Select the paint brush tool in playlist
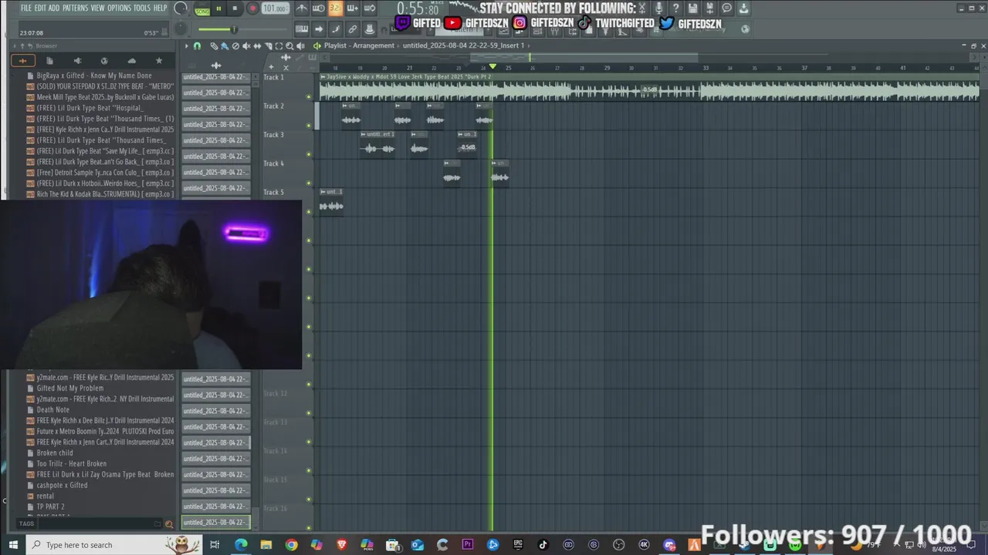This screenshot has height=555, width=988. 225,45
